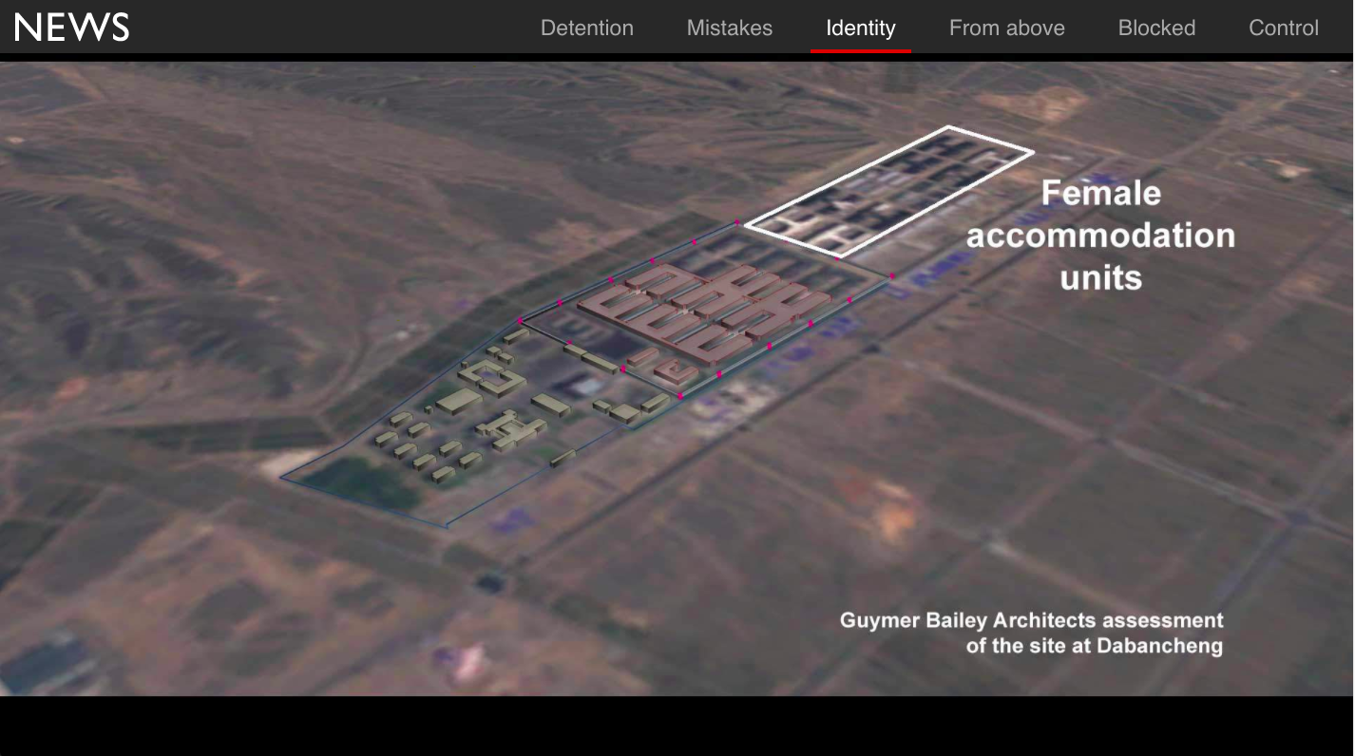Open the Blocked tab
Image resolution: width=1355 pixels, height=756 pixels.
tap(1156, 28)
